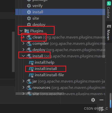Image resolution: width=112 pixels, height=113 pixels.
Task: Collapse the Plugins node
Action: 21,31
